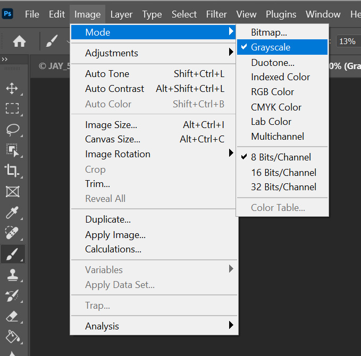361x356 pixels.
Task: Choose Duotone... mode
Action: (282, 62)
